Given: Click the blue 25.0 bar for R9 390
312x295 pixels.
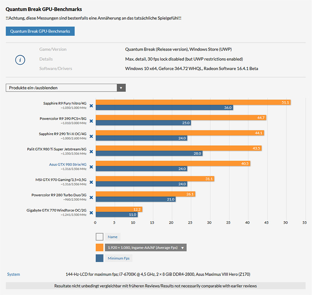Looking at the screenshot, I should point(143,123).
